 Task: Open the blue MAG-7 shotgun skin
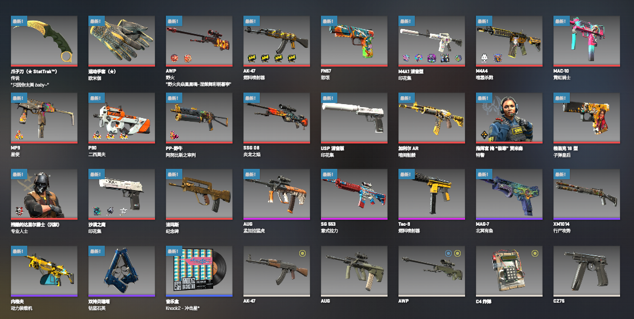pyautogui.click(x=509, y=194)
